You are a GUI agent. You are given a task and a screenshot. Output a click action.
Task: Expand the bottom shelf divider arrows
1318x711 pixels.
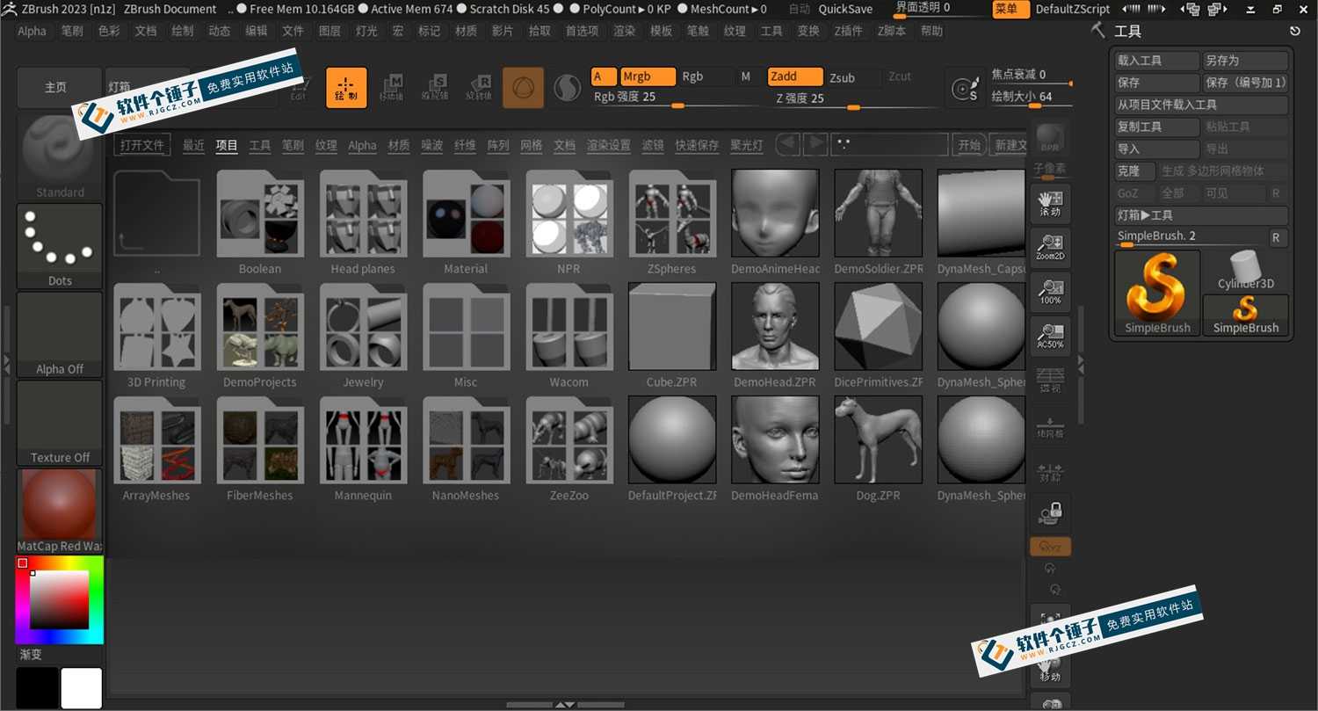[x=565, y=705]
